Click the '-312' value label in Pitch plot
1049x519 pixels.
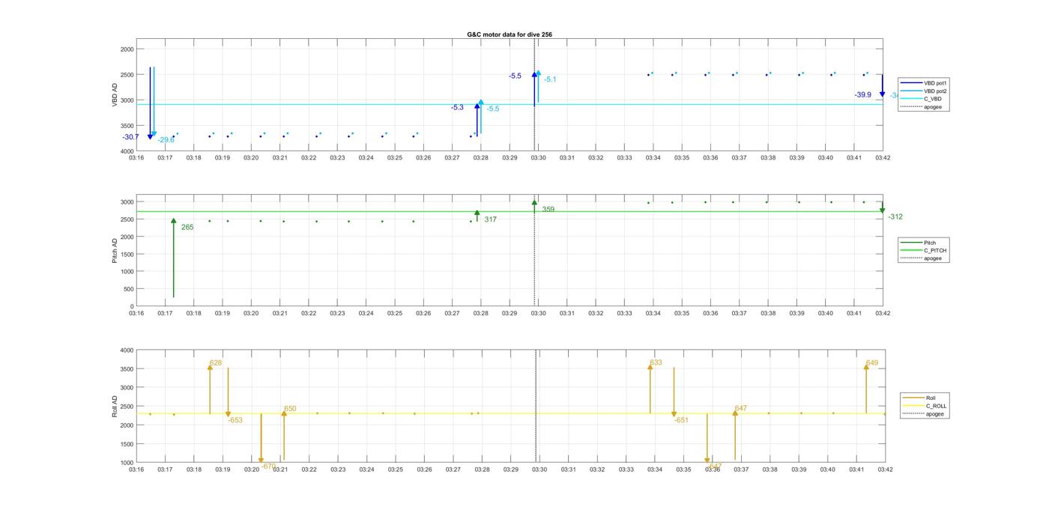click(895, 217)
